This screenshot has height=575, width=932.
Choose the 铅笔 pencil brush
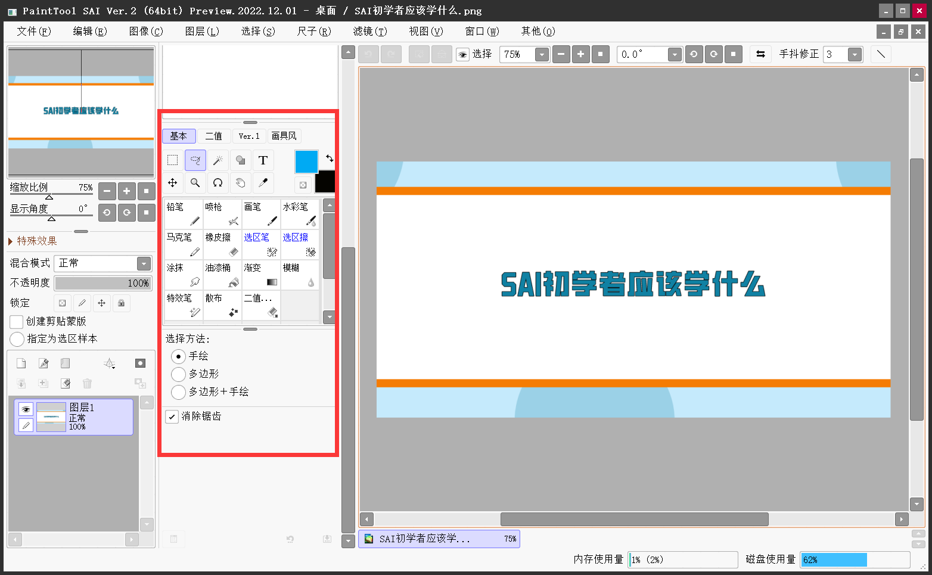(184, 214)
